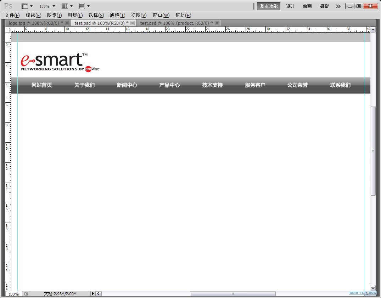Click the vertical scrollbar up arrow
The height and width of the screenshot is (298, 381).
click(x=373, y=30)
